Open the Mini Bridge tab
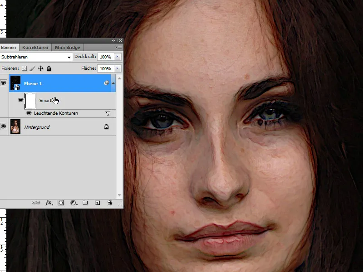This screenshot has width=363, height=272. pyautogui.click(x=68, y=47)
